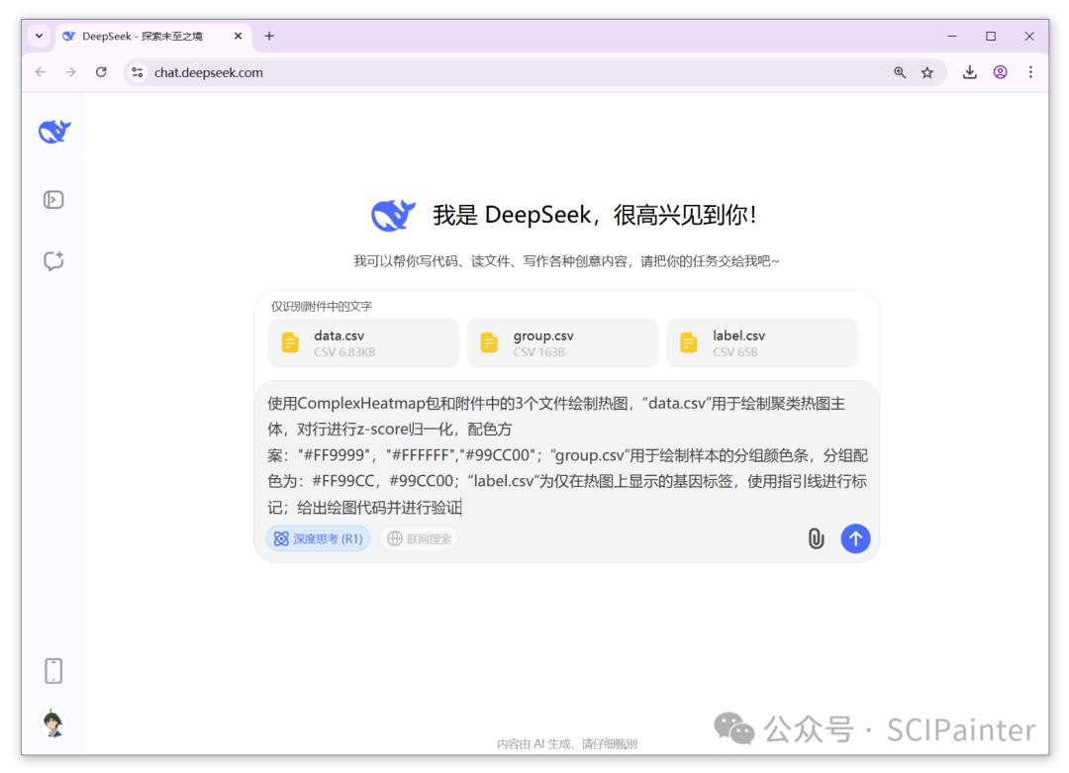Open the browser downloads icon
This screenshot has width=1069, height=773.
pos(969,72)
